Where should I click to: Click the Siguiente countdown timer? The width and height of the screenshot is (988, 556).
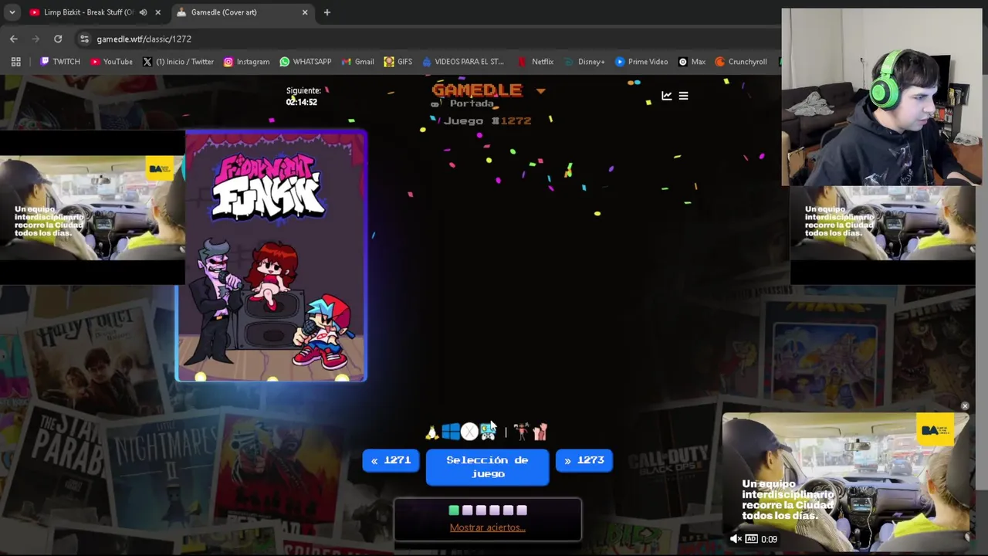tap(303, 97)
